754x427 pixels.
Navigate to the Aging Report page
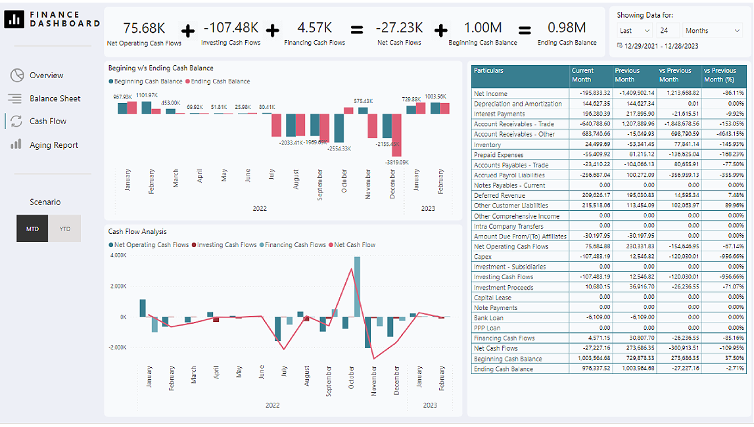point(53,145)
